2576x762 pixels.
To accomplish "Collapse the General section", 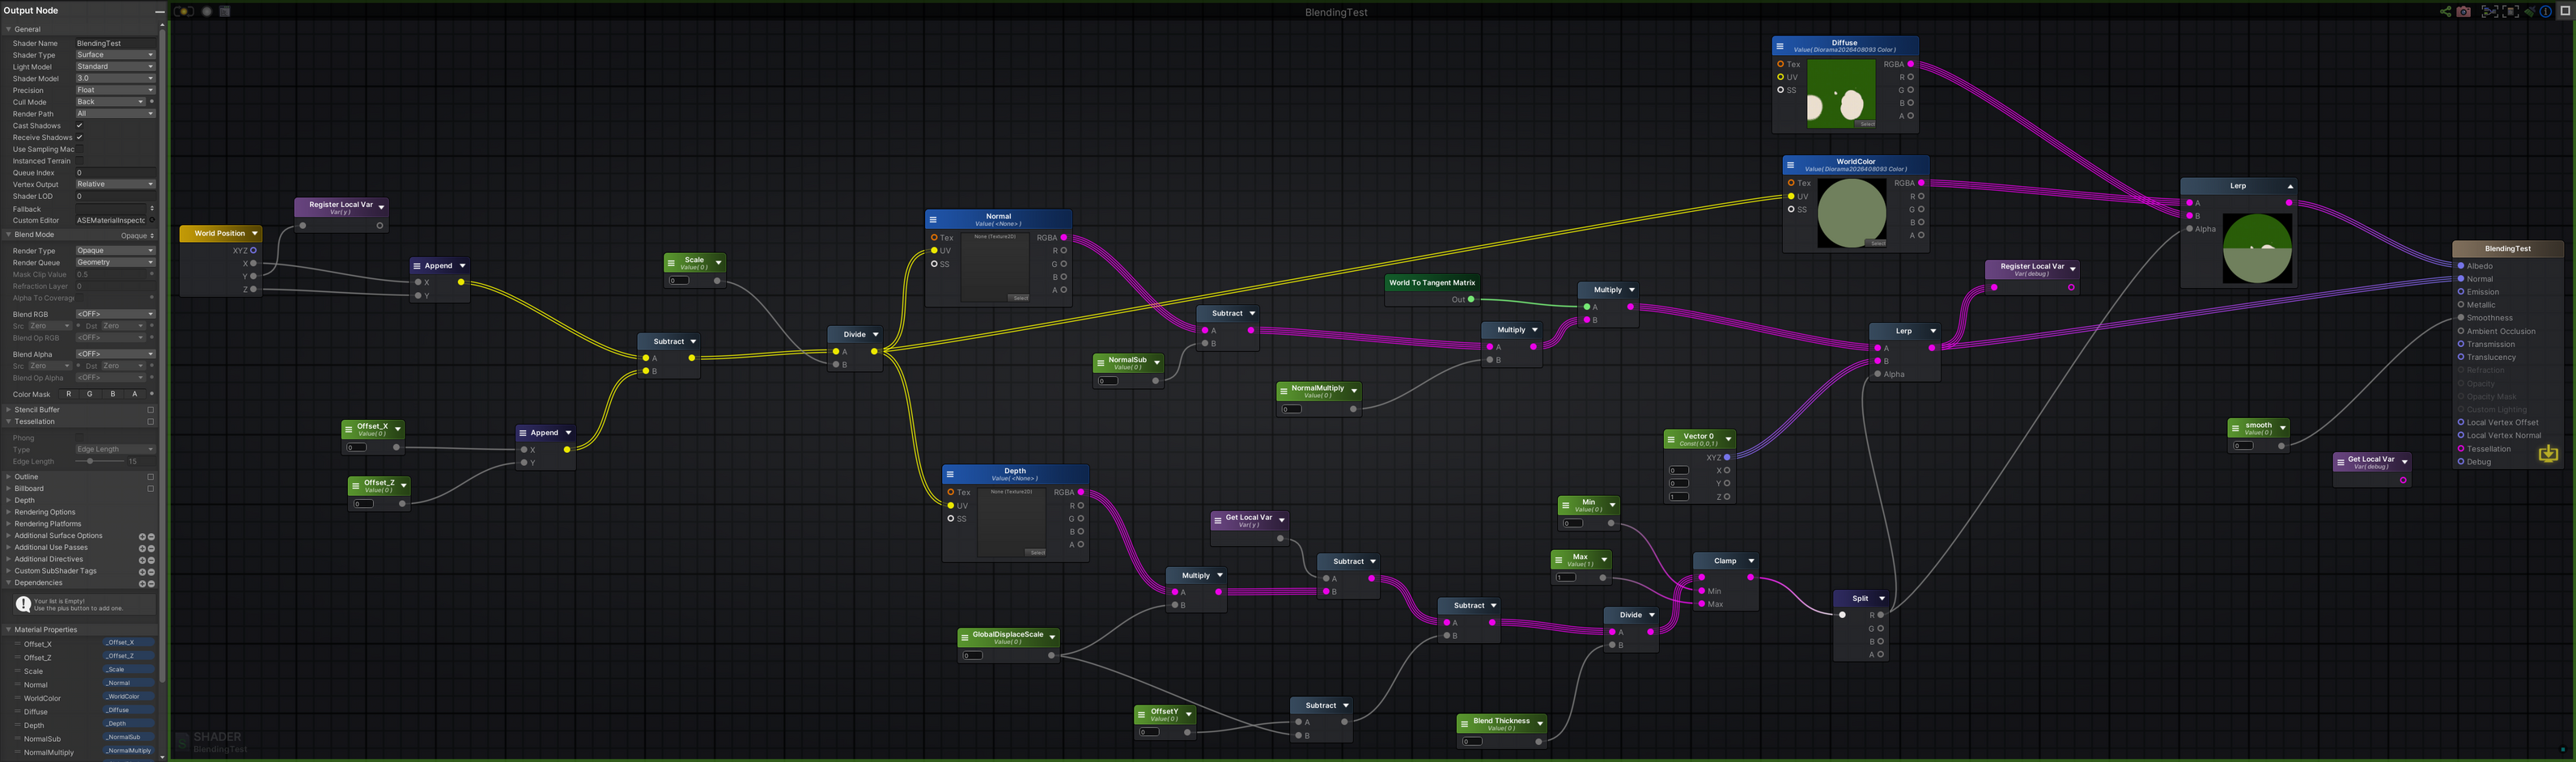I will point(9,29).
